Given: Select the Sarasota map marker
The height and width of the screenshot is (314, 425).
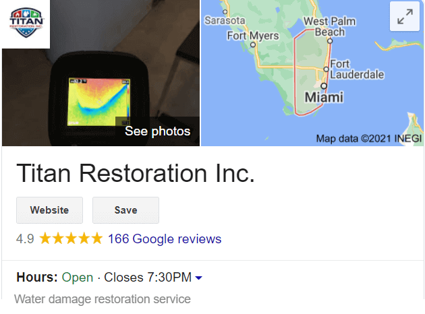Looking at the screenshot, I should click(225, 12).
